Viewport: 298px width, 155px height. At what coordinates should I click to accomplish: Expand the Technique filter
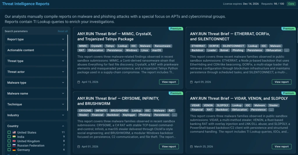[36, 104]
